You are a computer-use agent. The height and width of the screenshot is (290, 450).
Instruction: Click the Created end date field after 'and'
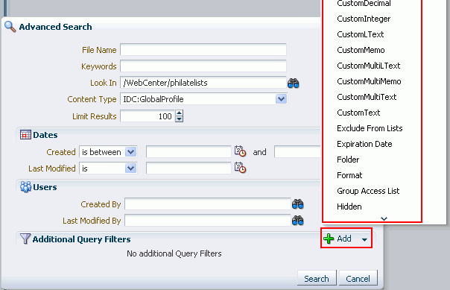click(x=297, y=152)
